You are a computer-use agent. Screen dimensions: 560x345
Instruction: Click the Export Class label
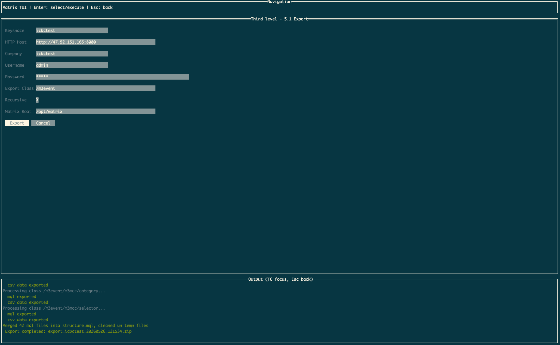pos(19,88)
